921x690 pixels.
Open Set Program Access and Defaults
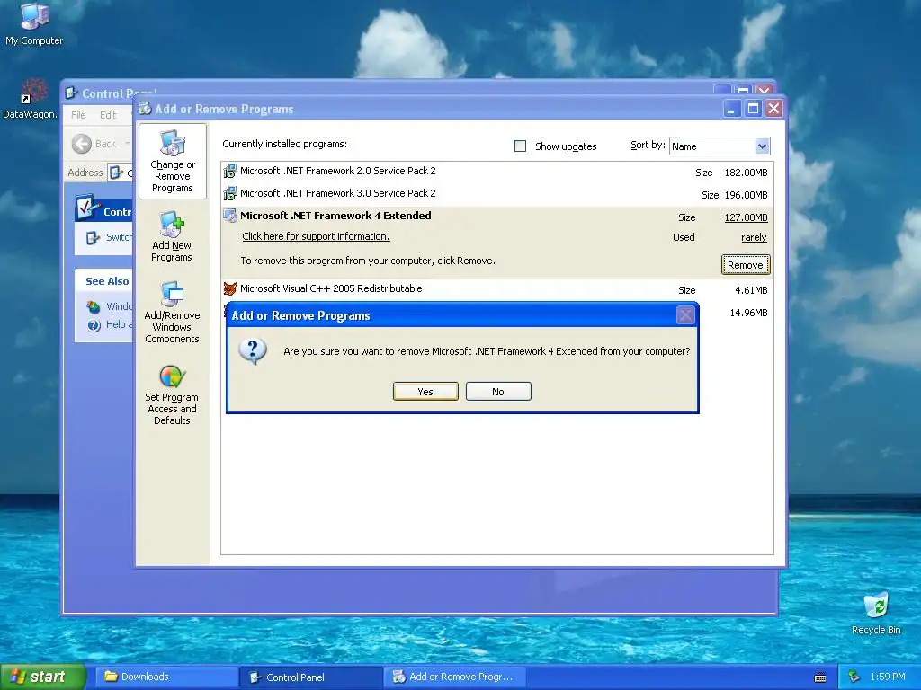pyautogui.click(x=172, y=395)
